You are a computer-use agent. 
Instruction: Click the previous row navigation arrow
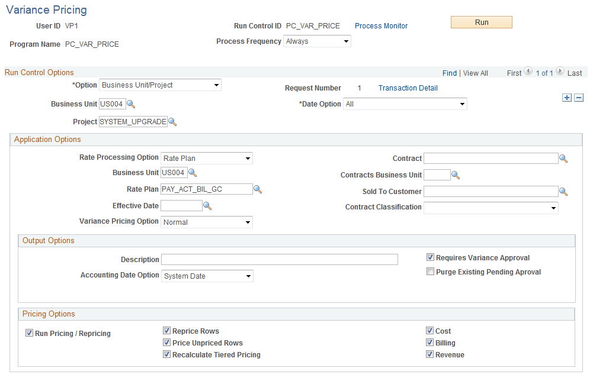coord(529,72)
